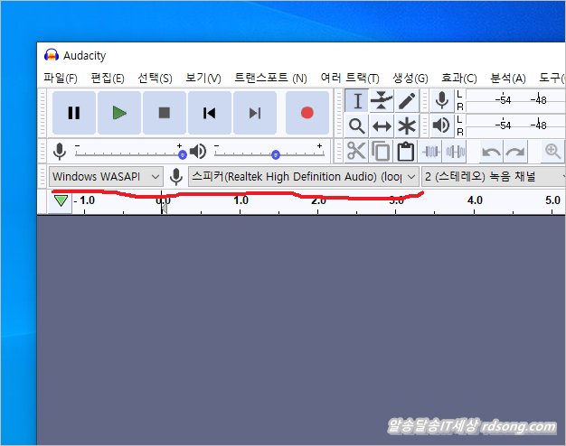The width and height of the screenshot is (566, 446).
Task: Click the recording volume slider knob
Action: click(x=183, y=155)
